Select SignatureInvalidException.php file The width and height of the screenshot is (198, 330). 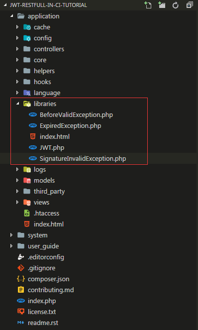coord(83,159)
